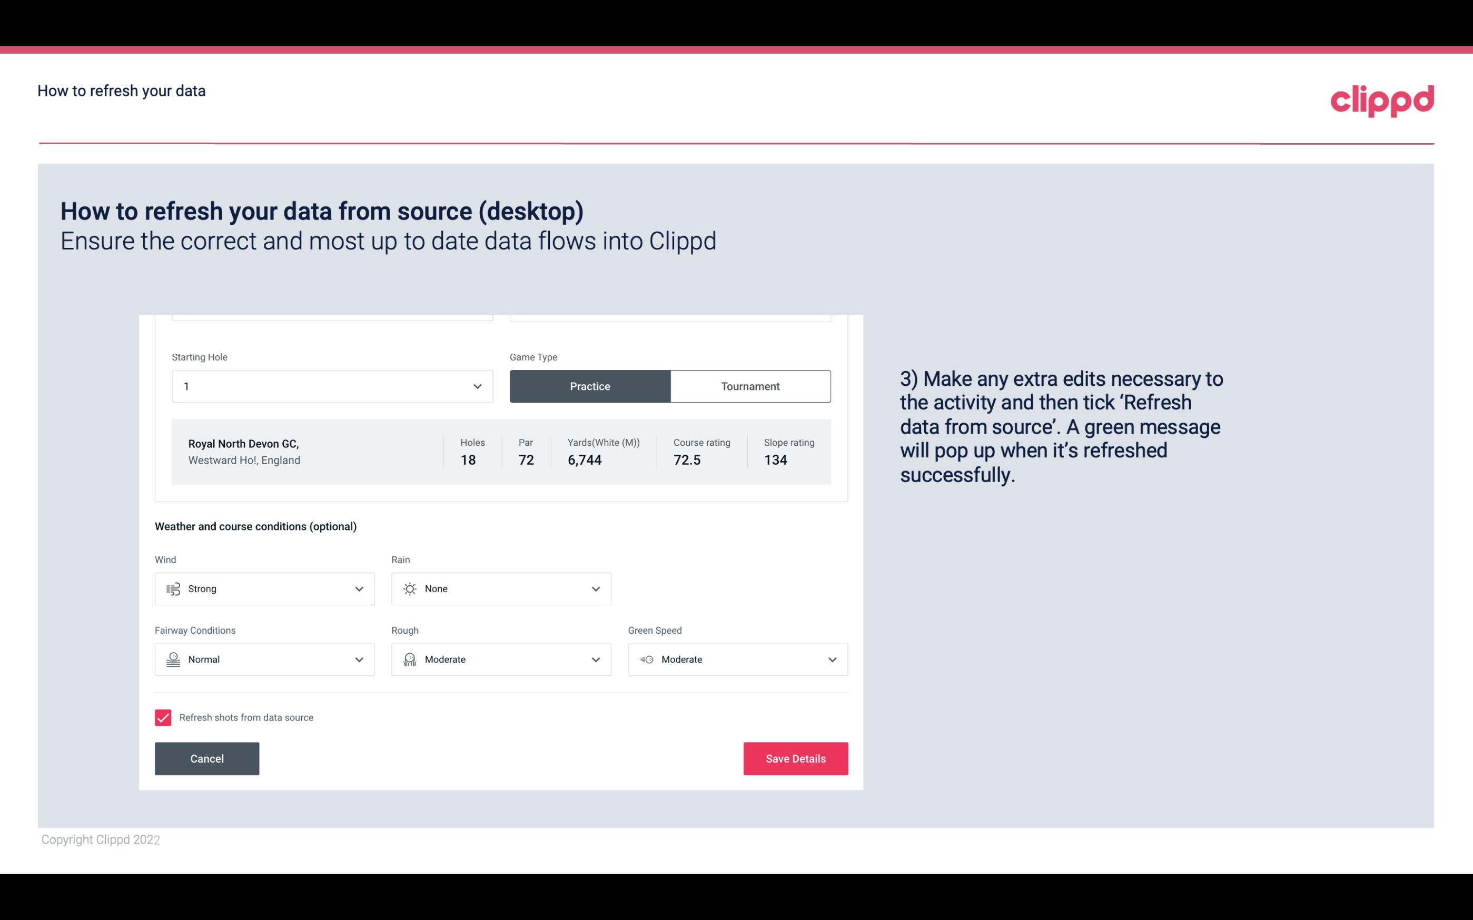The height and width of the screenshot is (920, 1473).
Task: Toggle Practice game type selection
Action: pos(590,386)
